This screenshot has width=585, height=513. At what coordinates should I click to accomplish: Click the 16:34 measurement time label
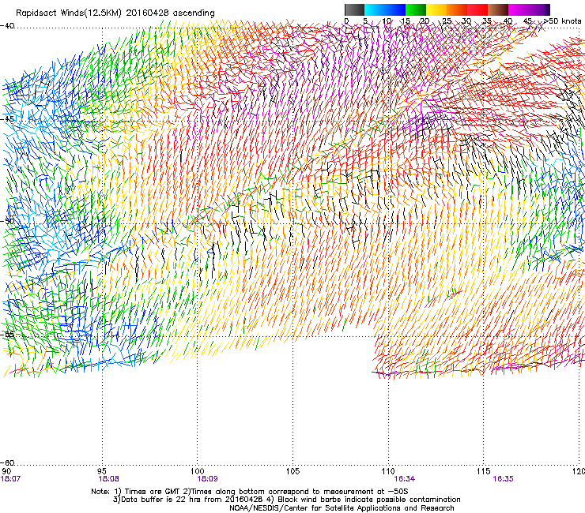coord(405,479)
